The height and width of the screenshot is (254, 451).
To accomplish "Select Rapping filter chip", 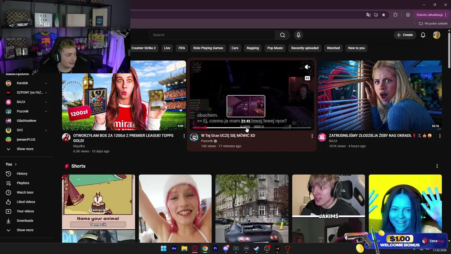I will pos(253,48).
